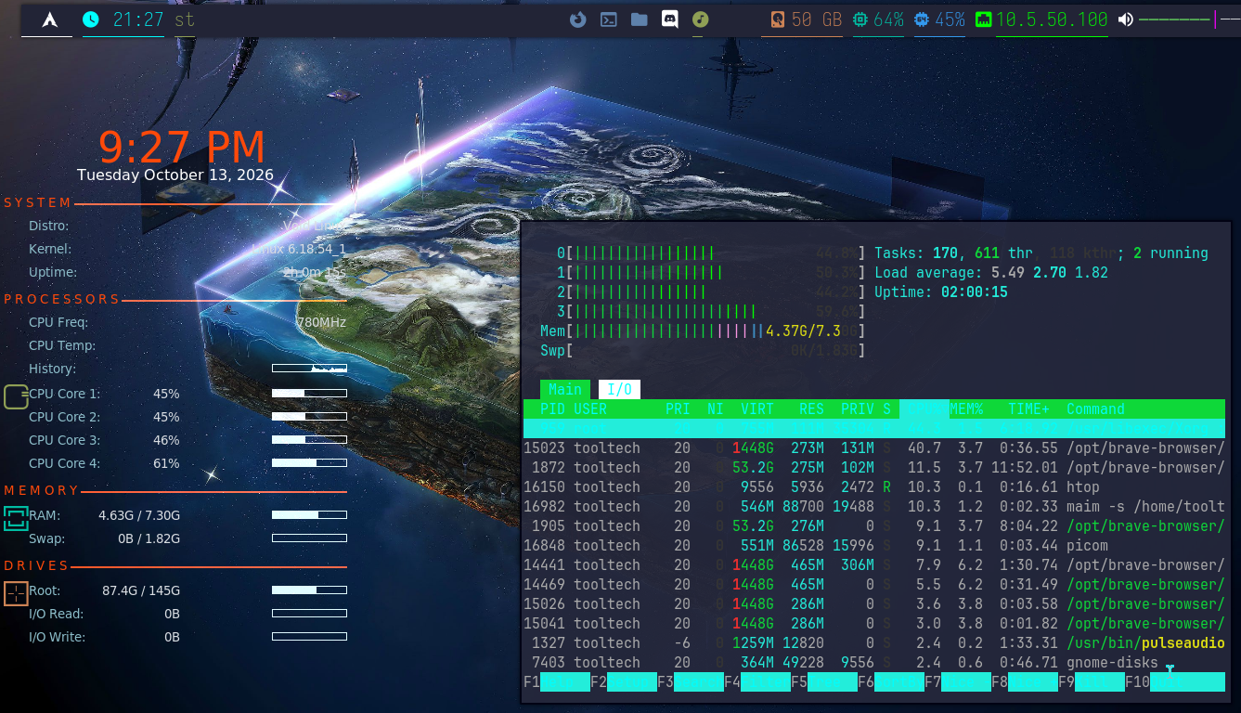Screen dimensions: 1241x713
Task: Adjust the volume slider in the top bar
Action: coord(1189,19)
